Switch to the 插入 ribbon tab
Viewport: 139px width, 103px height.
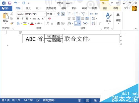(x=28, y=8)
